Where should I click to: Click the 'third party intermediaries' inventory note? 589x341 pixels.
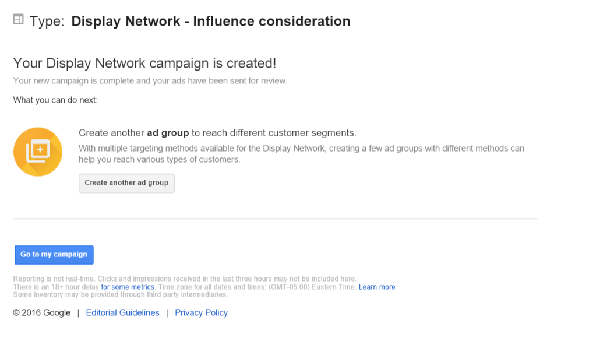click(x=121, y=294)
